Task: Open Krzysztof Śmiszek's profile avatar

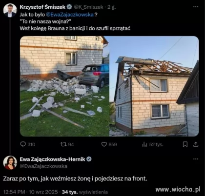Action: point(10,10)
